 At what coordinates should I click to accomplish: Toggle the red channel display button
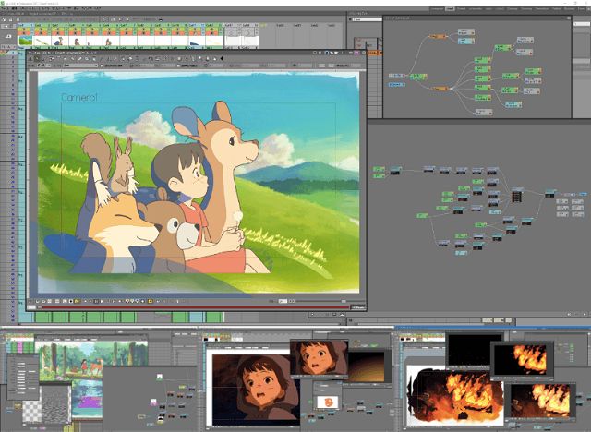point(127,301)
